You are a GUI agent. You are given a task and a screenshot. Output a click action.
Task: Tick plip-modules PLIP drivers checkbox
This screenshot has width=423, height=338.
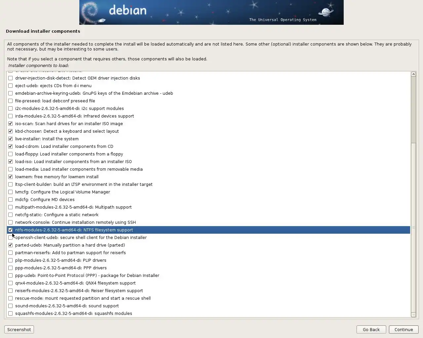click(11, 260)
